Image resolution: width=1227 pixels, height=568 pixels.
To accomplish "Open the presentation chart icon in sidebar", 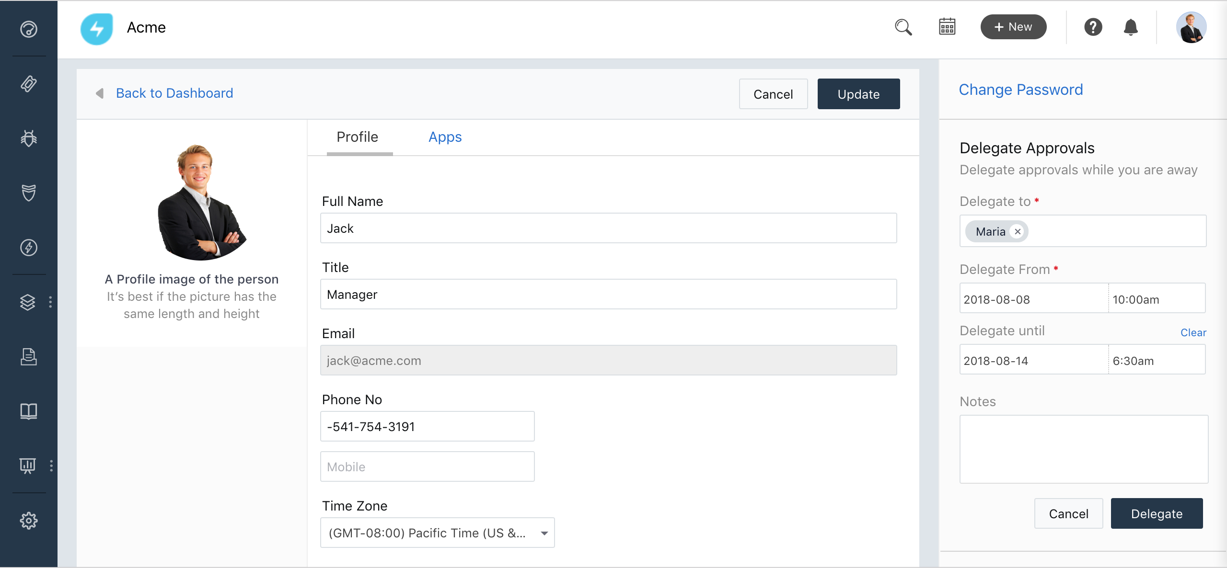I will [28, 466].
